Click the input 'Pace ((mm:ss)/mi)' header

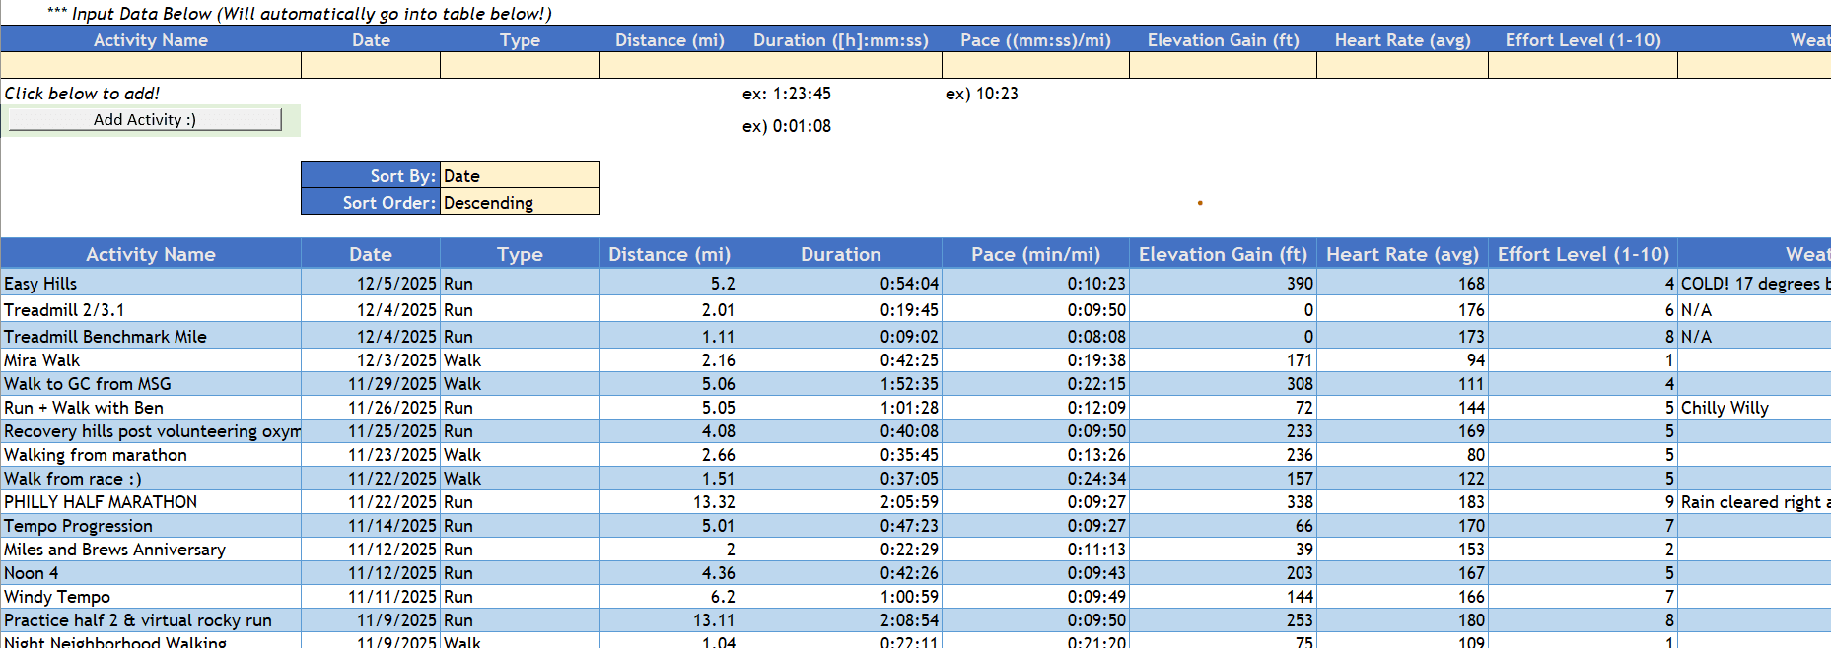click(x=1035, y=40)
